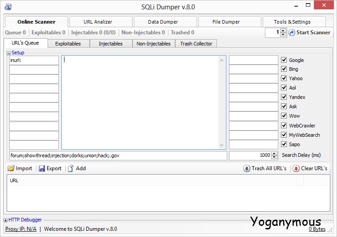The image size is (337, 237).
Task: Switch to the Non-Injectables sub-tab
Action: pos(153,44)
